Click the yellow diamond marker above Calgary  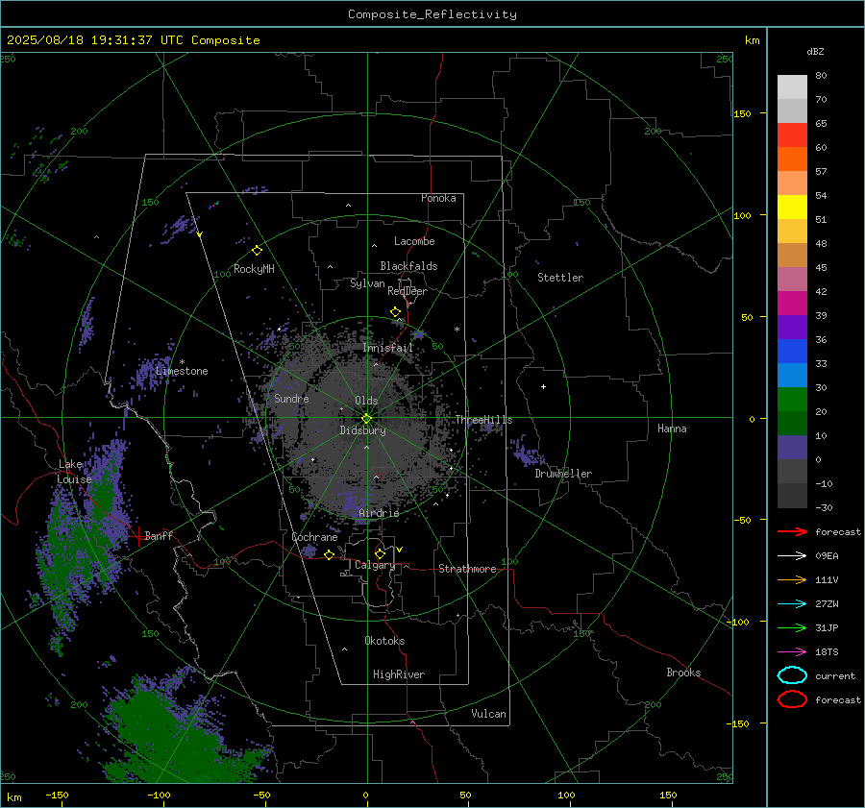[380, 553]
